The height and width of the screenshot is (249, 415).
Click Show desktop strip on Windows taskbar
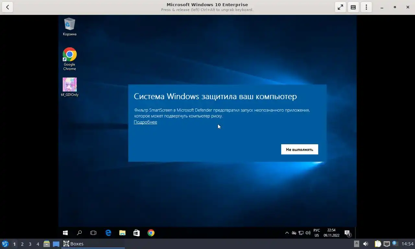[x=355, y=233]
